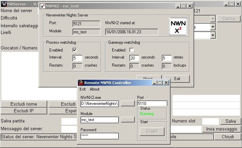Minimize the Remote NWNX Controller window
This screenshot has height=148, width=242.
tap(155, 83)
